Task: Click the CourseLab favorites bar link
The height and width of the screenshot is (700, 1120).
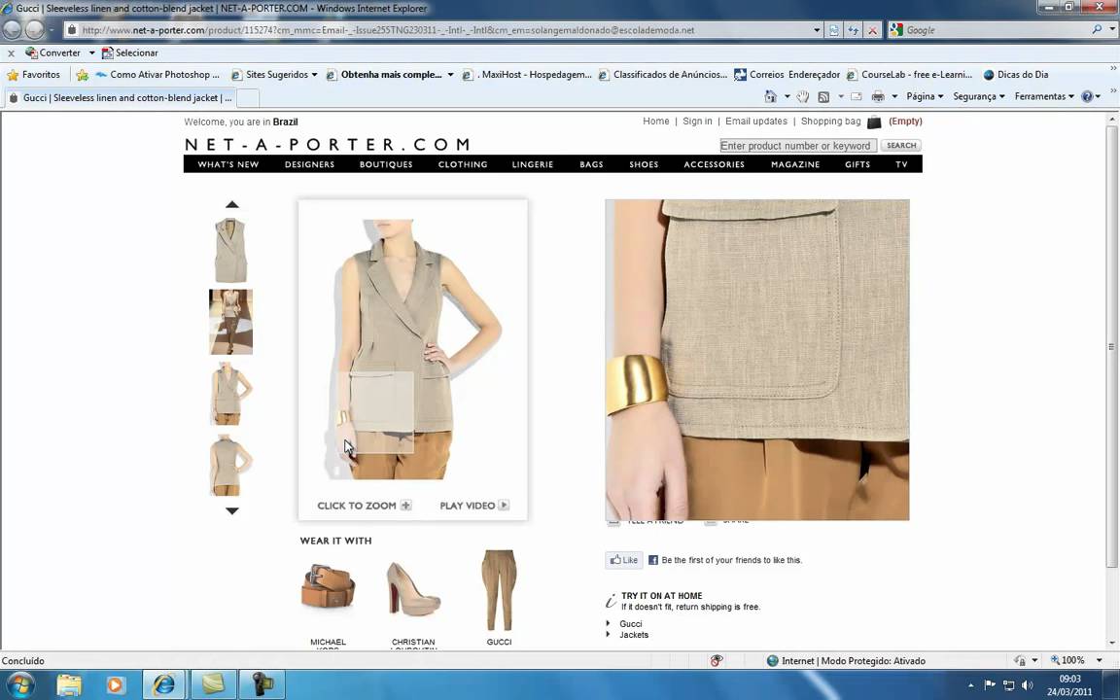Action: 909,74
